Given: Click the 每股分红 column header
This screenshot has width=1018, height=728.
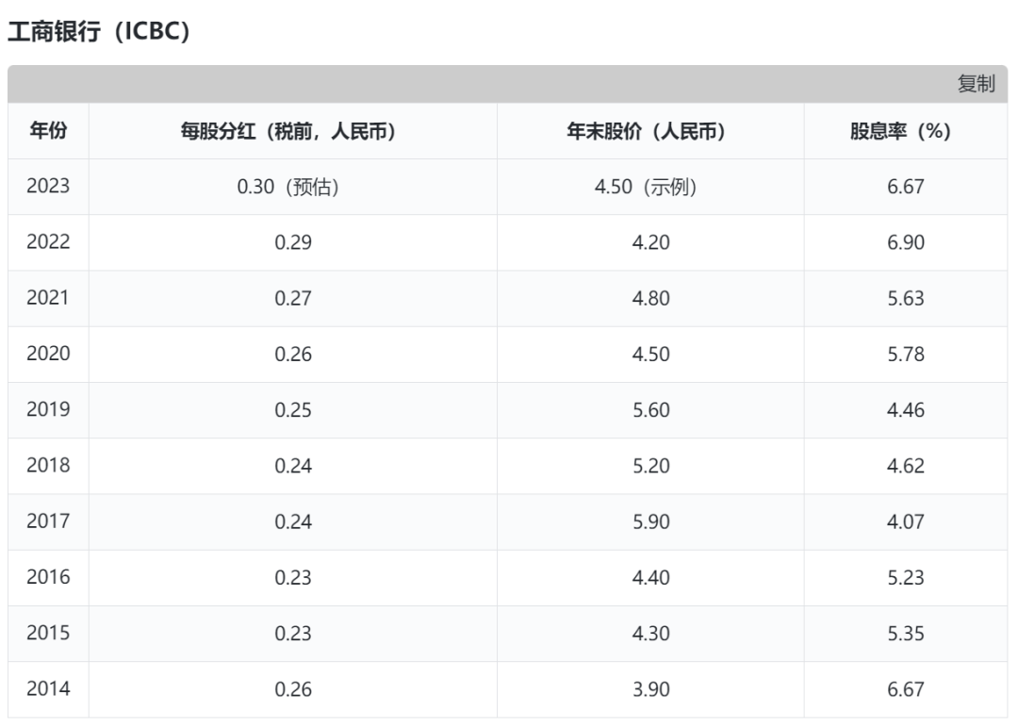Looking at the screenshot, I should pyautogui.click(x=292, y=131).
